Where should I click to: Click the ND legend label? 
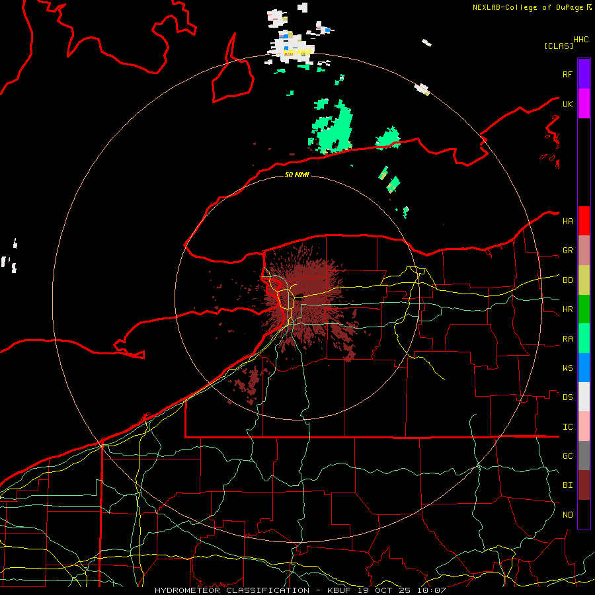pos(568,515)
